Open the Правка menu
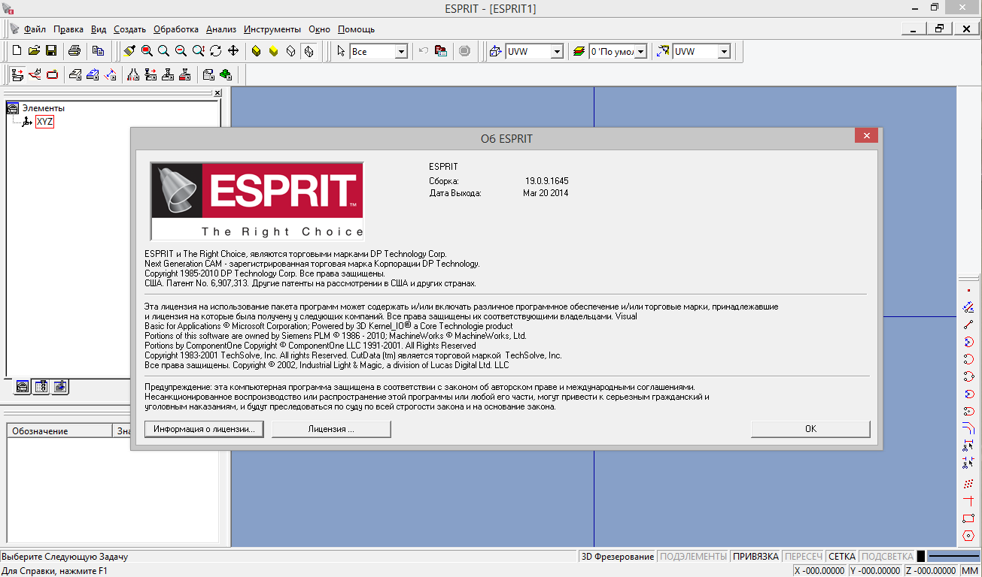982x577 pixels. tap(68, 29)
